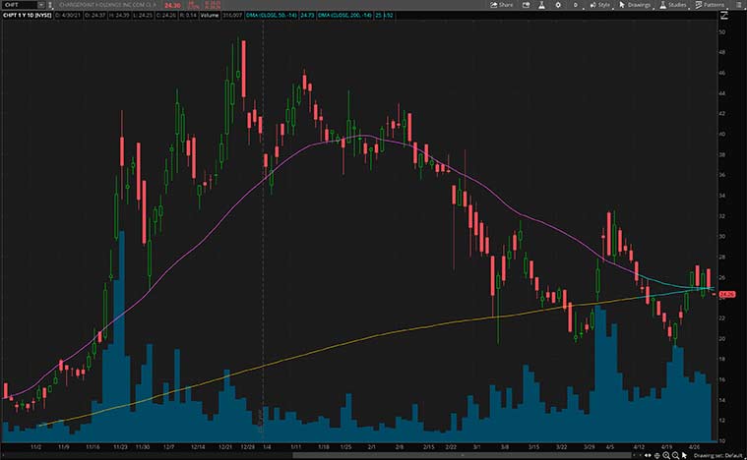Click the second DMA (CLOSE, 200) label

[x=344, y=15]
